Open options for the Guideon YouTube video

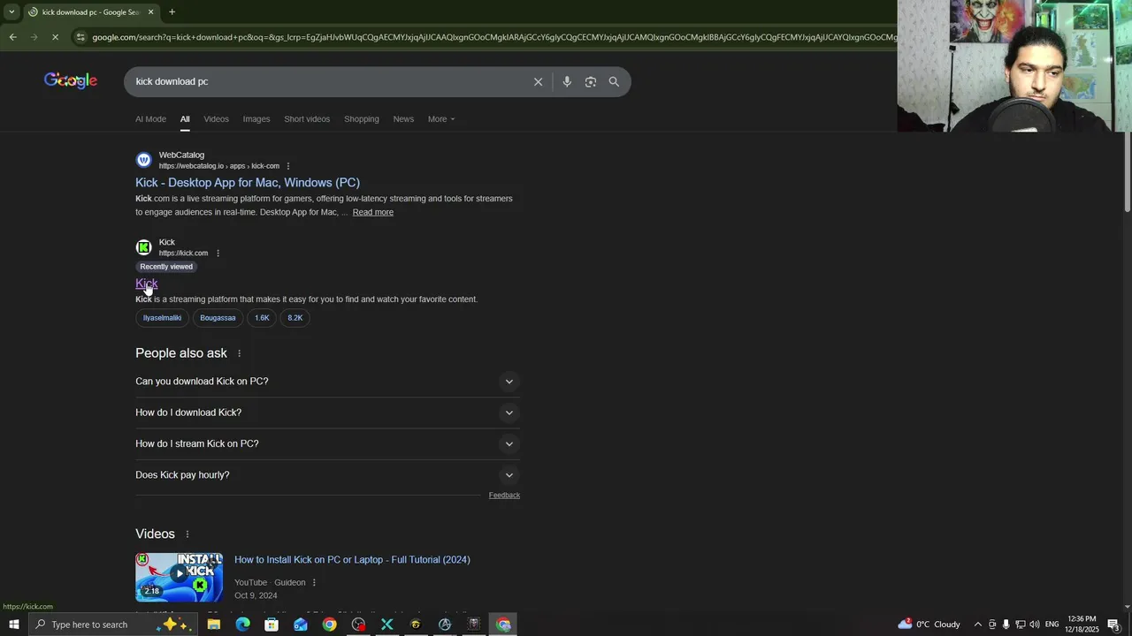point(313,583)
